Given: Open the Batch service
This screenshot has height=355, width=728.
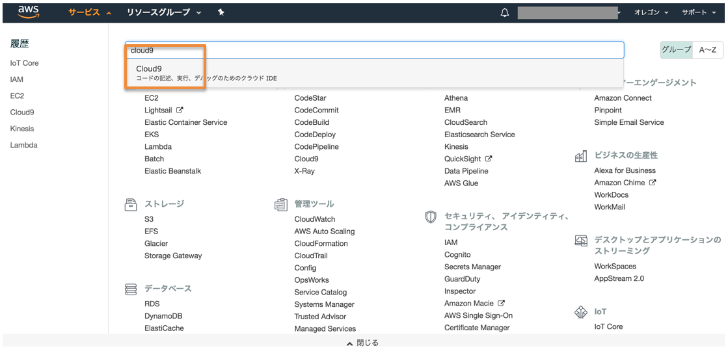Looking at the screenshot, I should coord(154,159).
